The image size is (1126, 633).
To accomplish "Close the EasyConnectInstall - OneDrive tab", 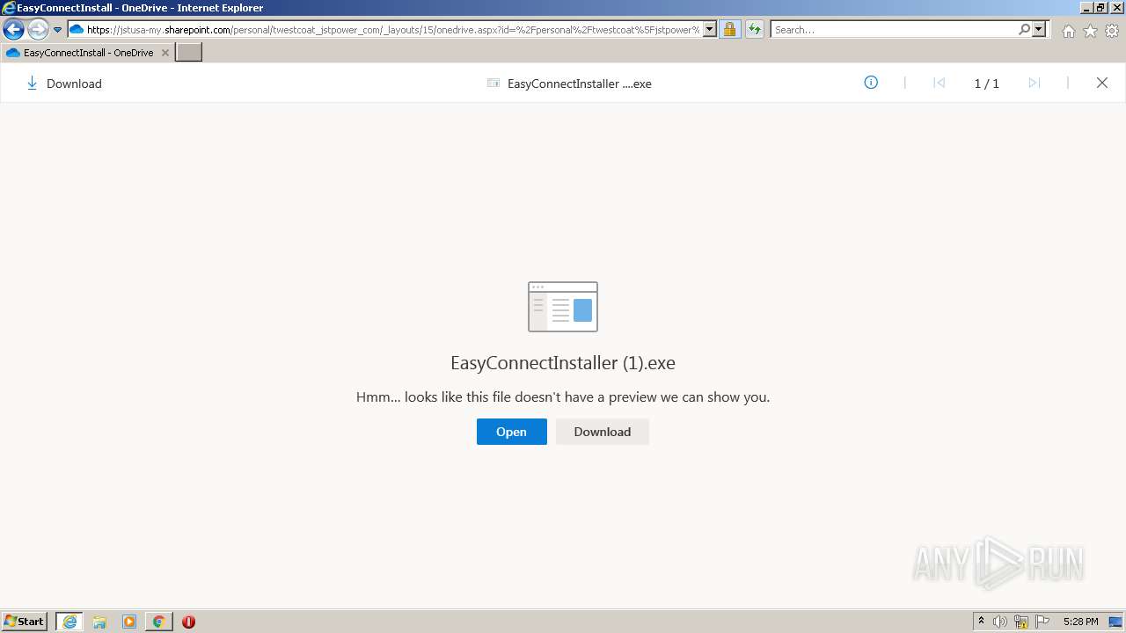I will (165, 53).
